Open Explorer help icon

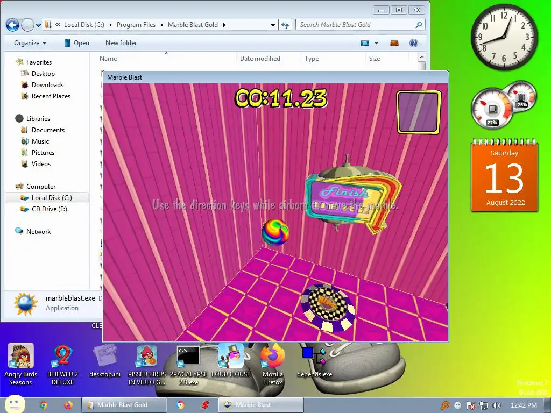click(x=414, y=43)
